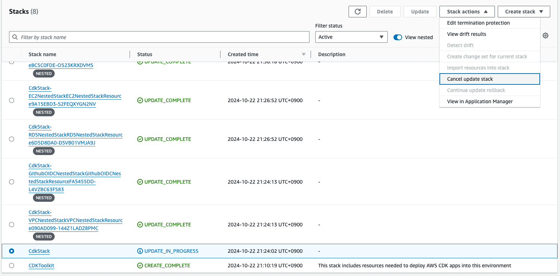The image size is (560, 276).
Task: Click UPDATE_COMPLETE status in GithubOIDCNestedStack row
Action: coord(168,182)
